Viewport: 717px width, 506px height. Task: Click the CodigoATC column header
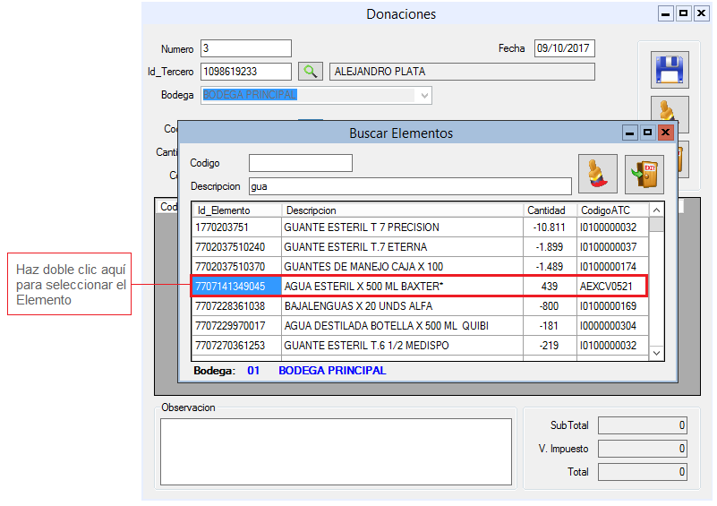tap(610, 210)
